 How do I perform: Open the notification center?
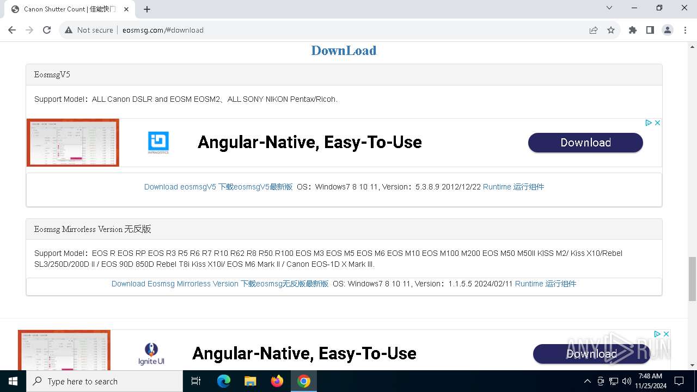pos(679,381)
